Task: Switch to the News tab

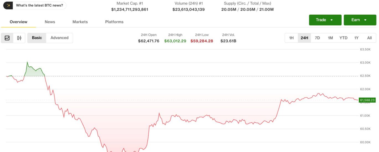Action: [x=50, y=22]
